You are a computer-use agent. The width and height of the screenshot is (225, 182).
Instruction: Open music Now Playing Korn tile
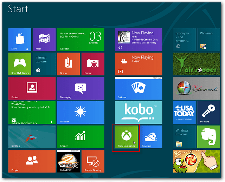click(x=139, y=40)
